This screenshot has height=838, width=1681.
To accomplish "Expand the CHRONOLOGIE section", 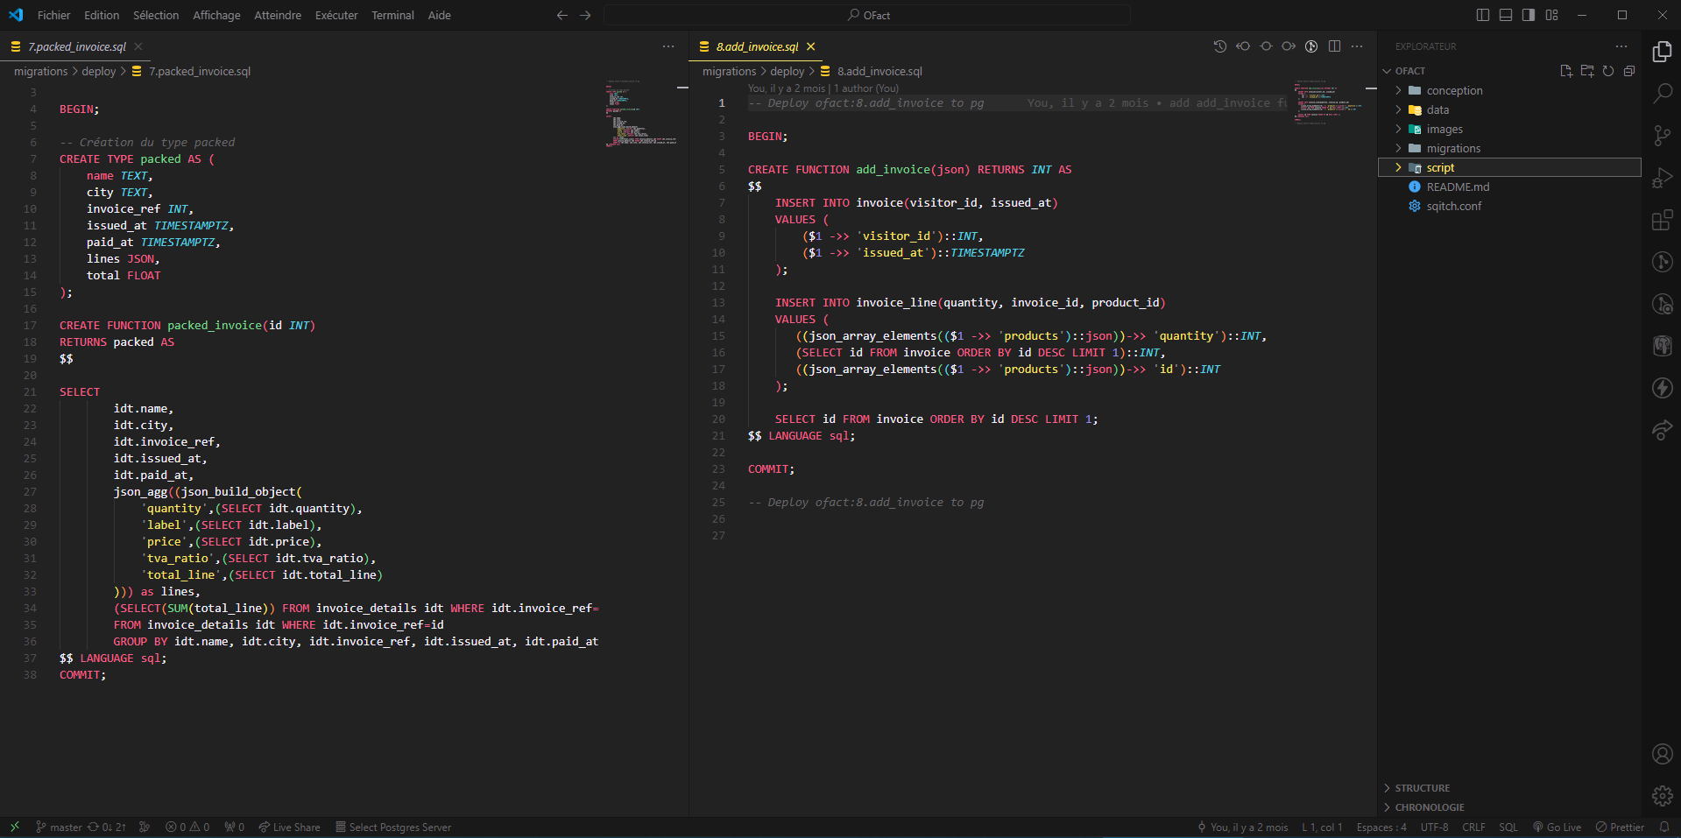I will [1429, 807].
